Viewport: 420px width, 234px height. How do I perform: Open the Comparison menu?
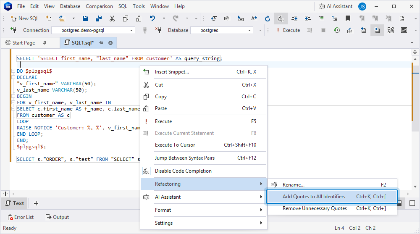click(x=99, y=6)
